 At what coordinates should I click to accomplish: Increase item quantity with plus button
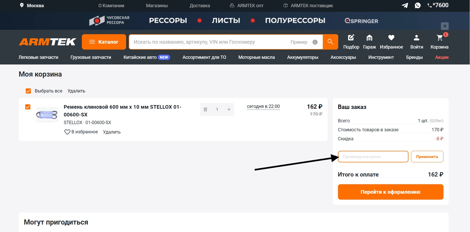[x=229, y=109]
